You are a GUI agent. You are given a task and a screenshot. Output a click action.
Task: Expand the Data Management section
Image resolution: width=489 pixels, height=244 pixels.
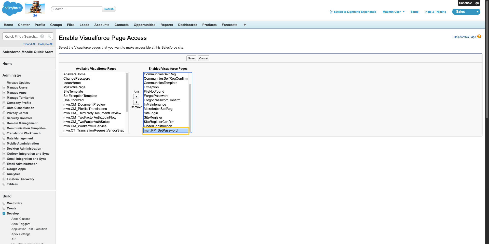click(x=4, y=138)
